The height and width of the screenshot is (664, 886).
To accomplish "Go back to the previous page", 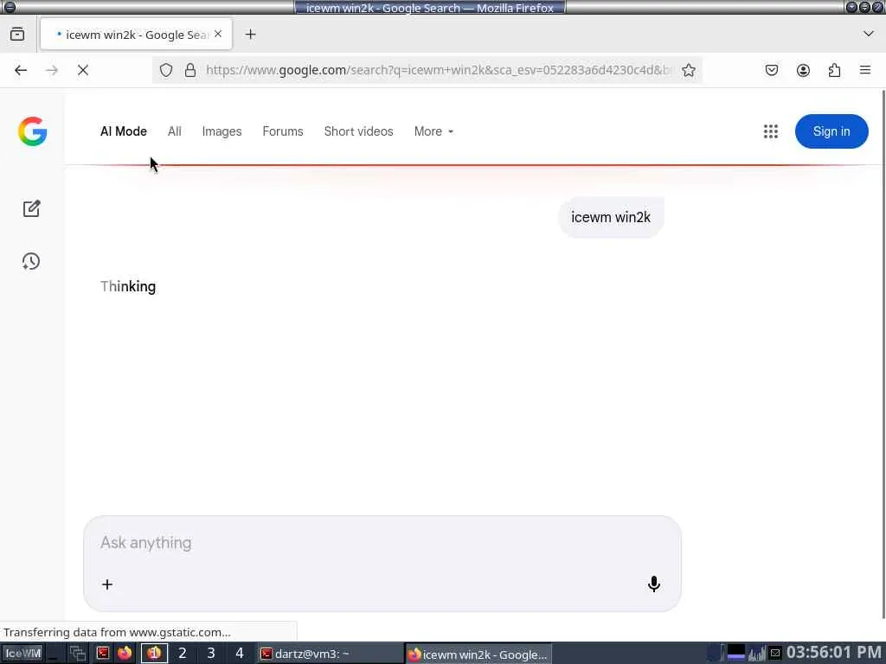I will click(x=21, y=70).
